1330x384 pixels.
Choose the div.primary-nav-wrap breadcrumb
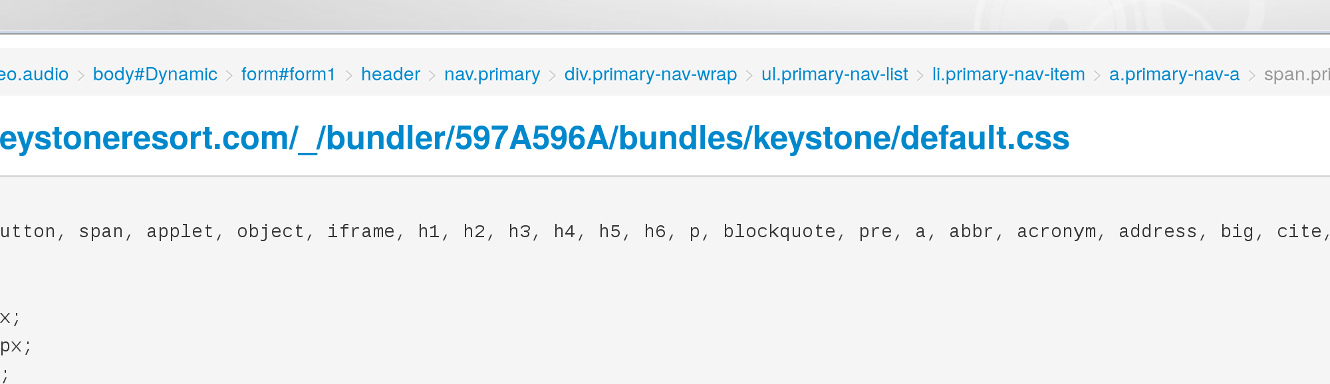click(x=650, y=74)
